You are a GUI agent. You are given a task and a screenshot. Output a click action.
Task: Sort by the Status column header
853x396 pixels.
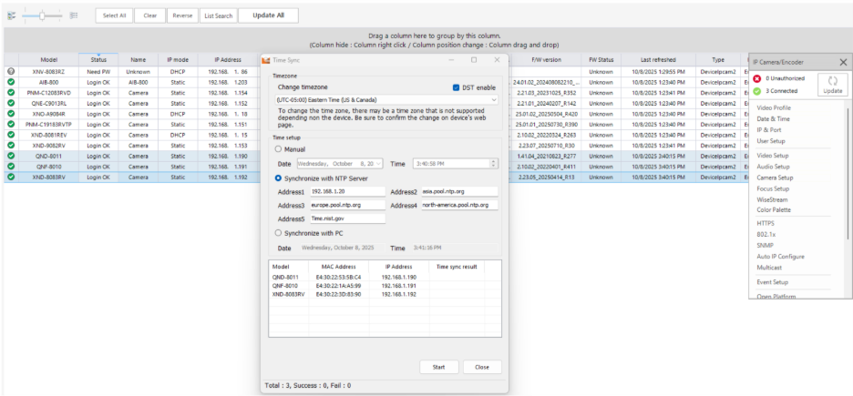[98, 60]
